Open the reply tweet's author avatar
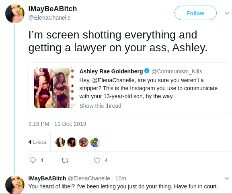Image resolution: width=232 pixels, height=194 pixels. (15, 184)
